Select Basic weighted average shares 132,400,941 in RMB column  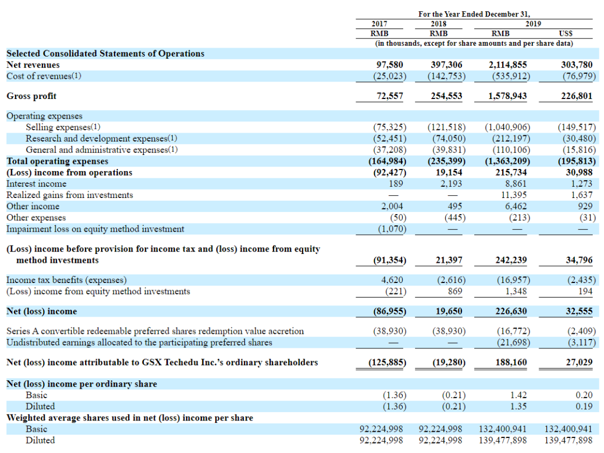[502, 429]
